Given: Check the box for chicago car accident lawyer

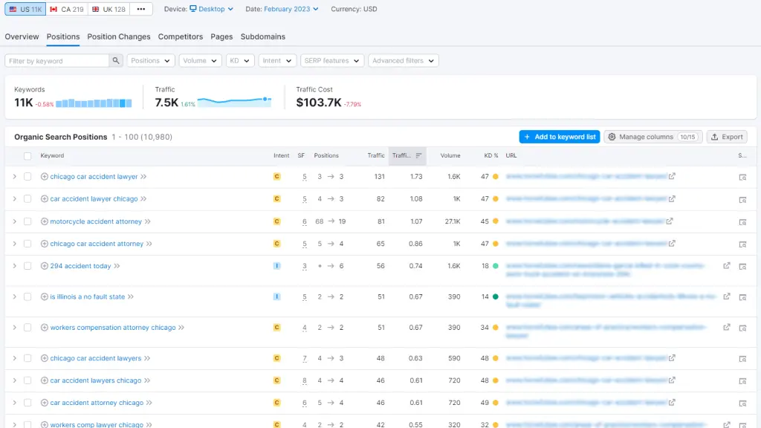Looking at the screenshot, I should click(x=27, y=177).
